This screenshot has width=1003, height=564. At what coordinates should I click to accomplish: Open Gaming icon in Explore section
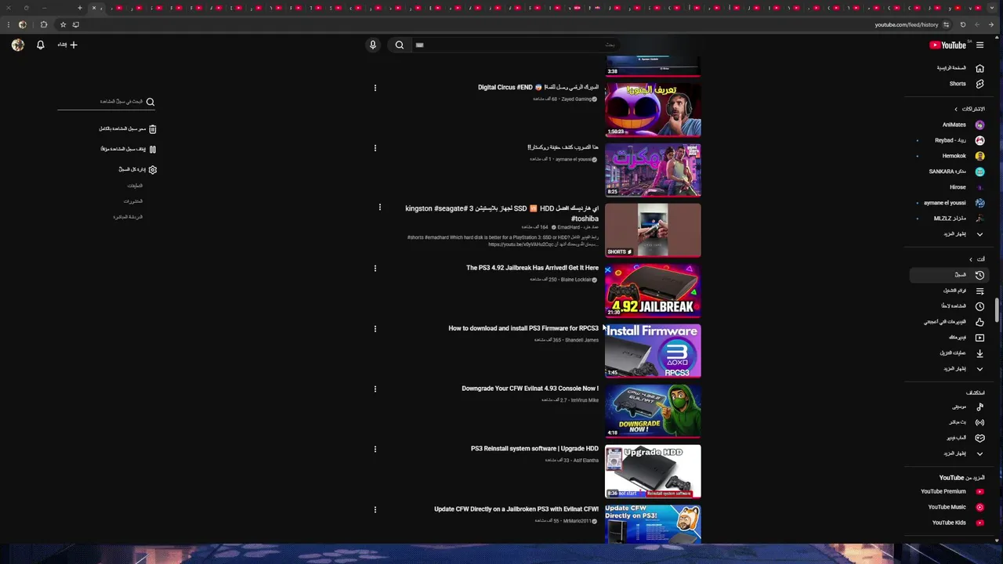tap(979, 438)
